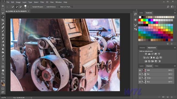Activate the Quick Selection tool in toolbar
Viewport: 177px width, 99px height.
(3, 16)
